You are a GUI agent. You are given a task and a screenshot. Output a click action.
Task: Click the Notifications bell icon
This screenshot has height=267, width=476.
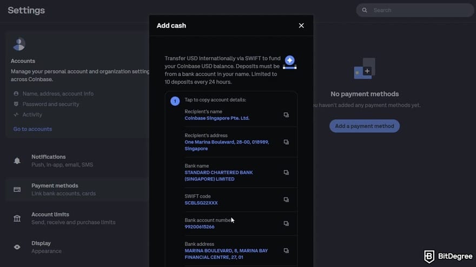[x=17, y=161]
